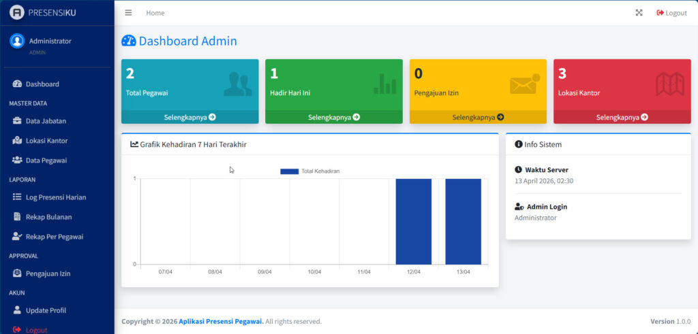The height and width of the screenshot is (334, 698).
Task: Click the envelope icon on Pengajuan Izin card
Action: click(x=524, y=84)
